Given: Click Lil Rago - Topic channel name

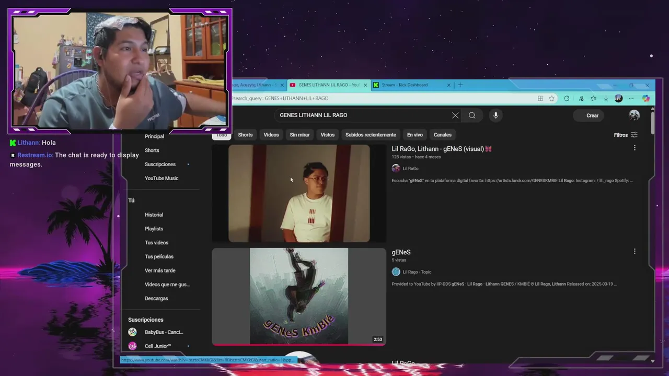Looking at the screenshot, I should pyautogui.click(x=417, y=272).
